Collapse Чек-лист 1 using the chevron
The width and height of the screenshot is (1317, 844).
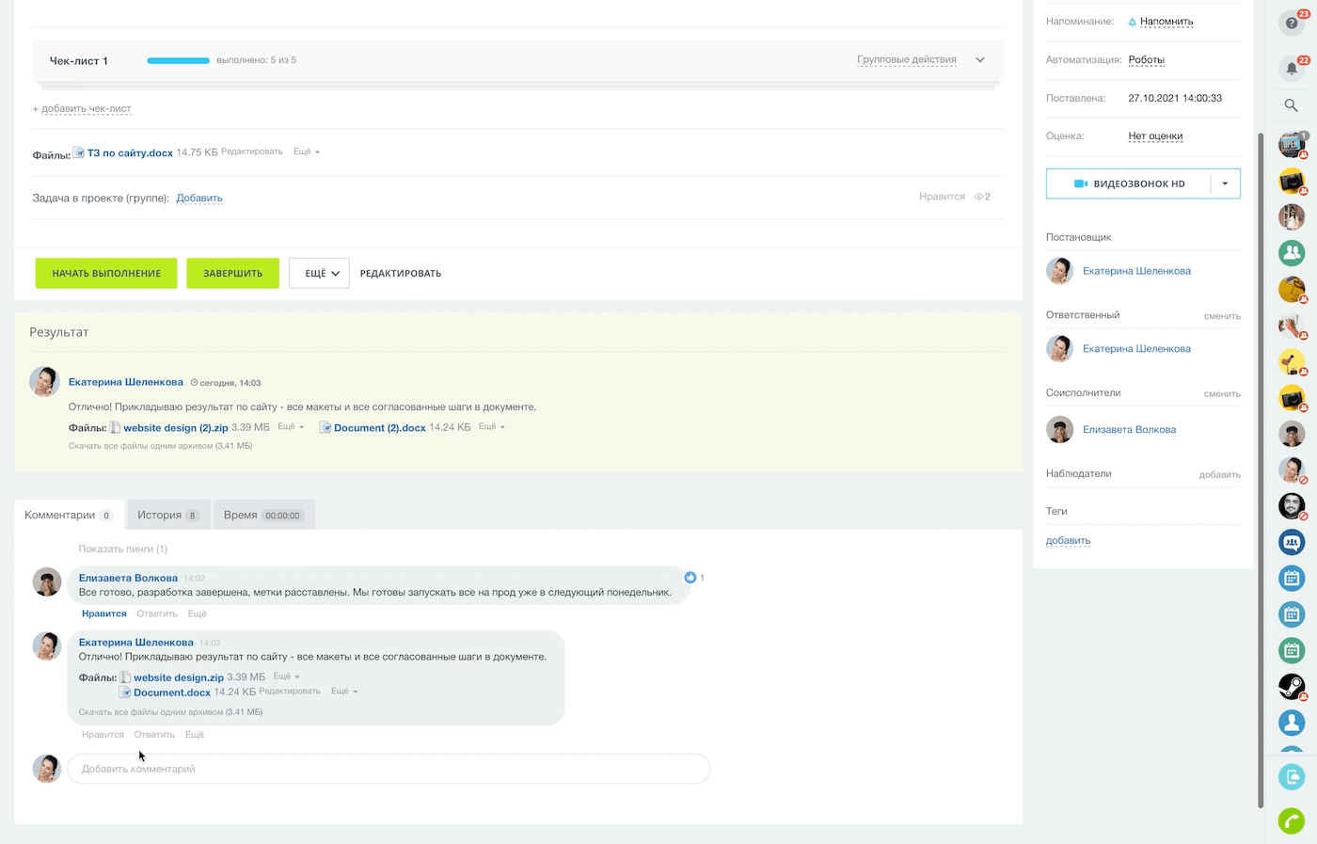click(x=980, y=60)
